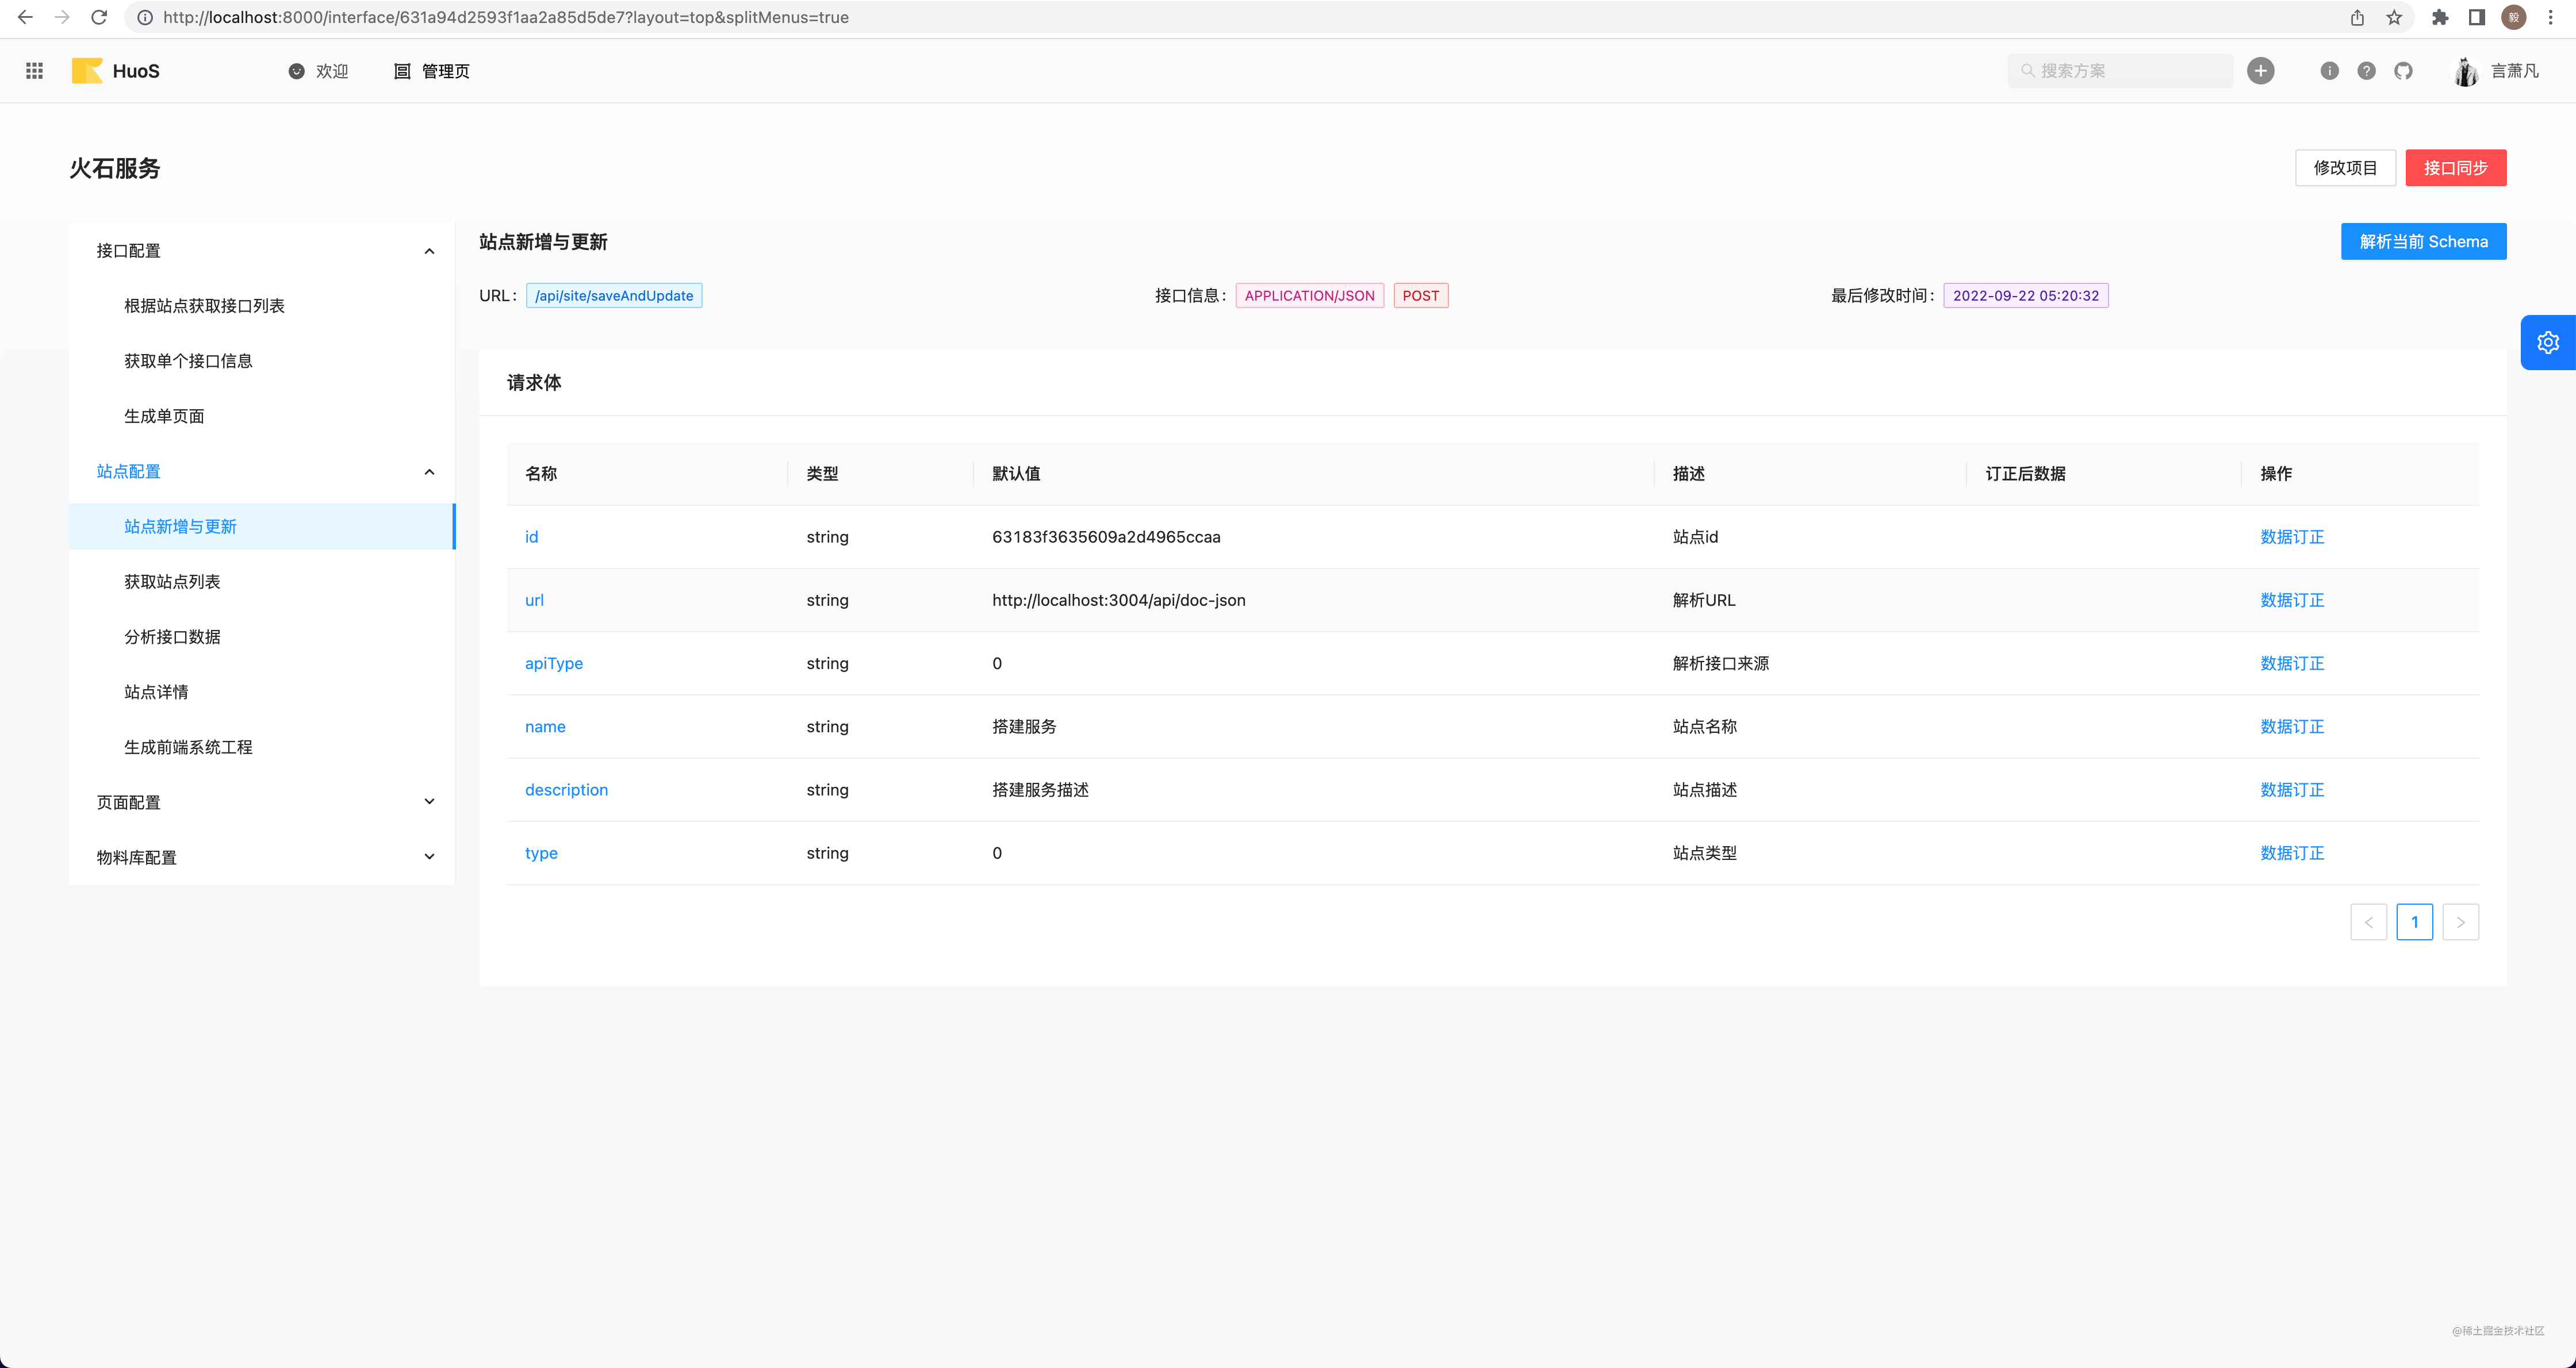
Task: Bookmark page with the star icon
Action: pyautogui.click(x=2394, y=17)
